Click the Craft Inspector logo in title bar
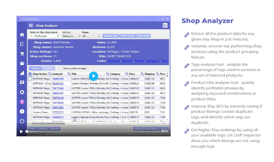This screenshot has height=162, width=274. (x=19, y=19)
